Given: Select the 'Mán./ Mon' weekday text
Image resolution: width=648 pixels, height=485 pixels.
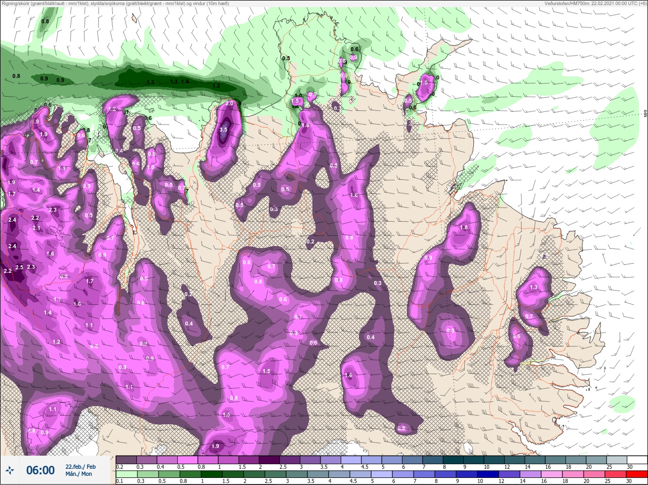Looking at the screenshot, I should click(x=78, y=474).
